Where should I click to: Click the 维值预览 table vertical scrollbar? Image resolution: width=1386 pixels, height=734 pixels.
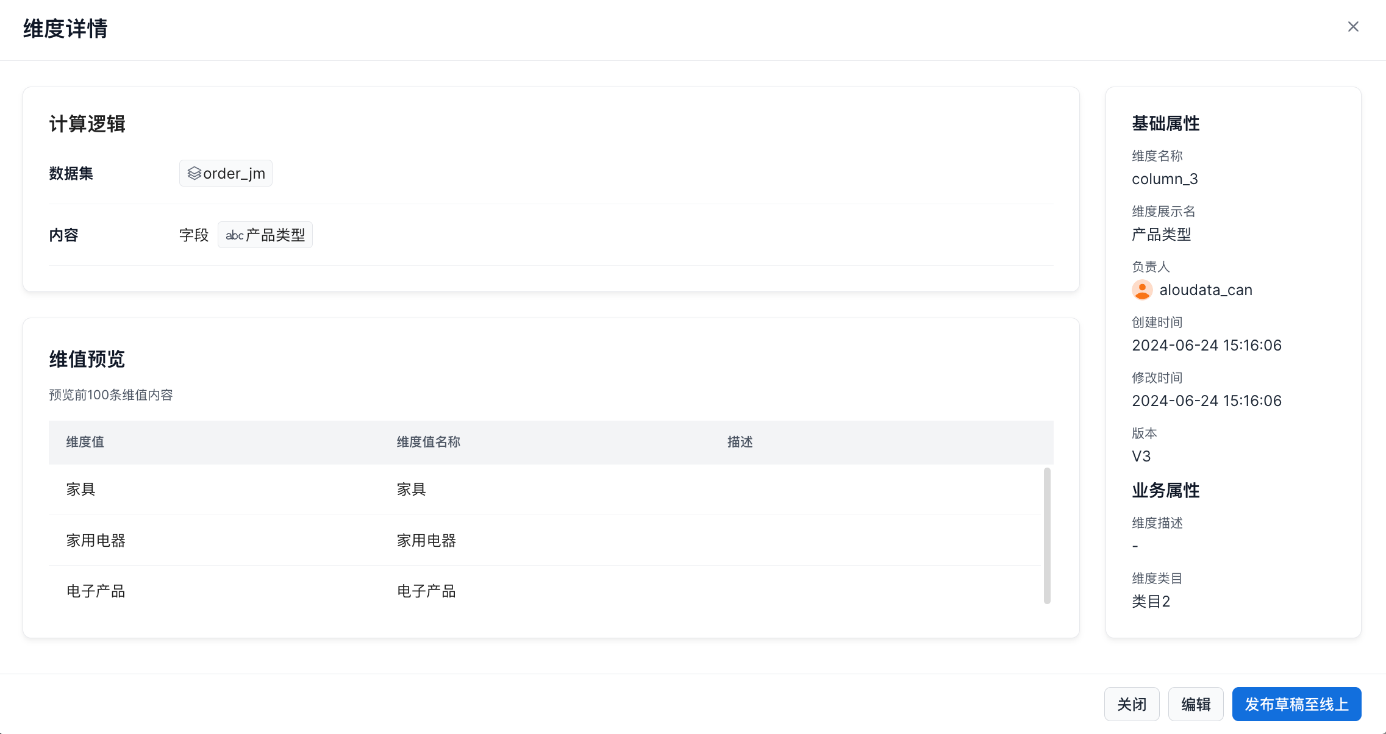coord(1047,535)
